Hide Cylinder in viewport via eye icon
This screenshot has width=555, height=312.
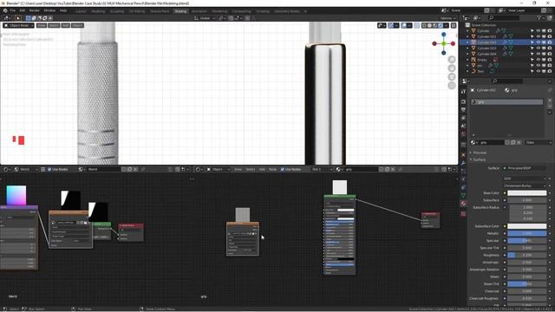tap(538, 31)
